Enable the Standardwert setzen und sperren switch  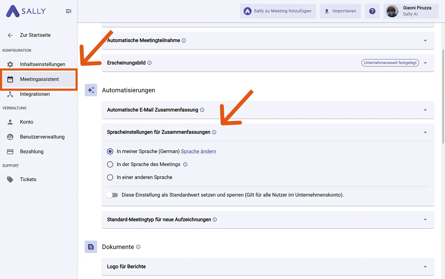[112, 195]
